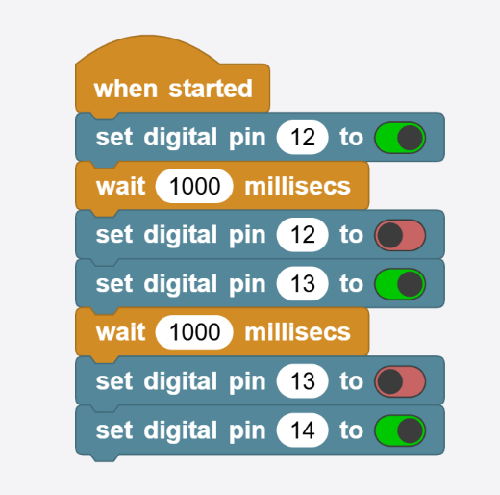Click "set digital pin" text on pin 13 off-block

181,381
